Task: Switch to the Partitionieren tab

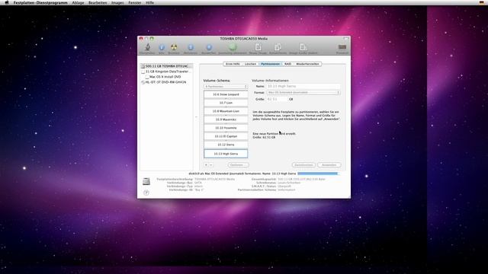Action: [270, 64]
